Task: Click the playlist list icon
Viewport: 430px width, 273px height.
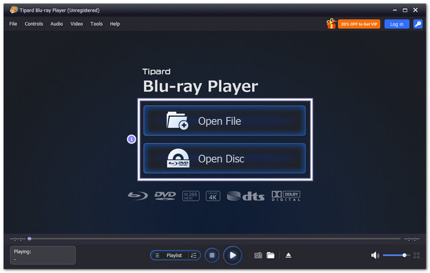Action: (157, 255)
